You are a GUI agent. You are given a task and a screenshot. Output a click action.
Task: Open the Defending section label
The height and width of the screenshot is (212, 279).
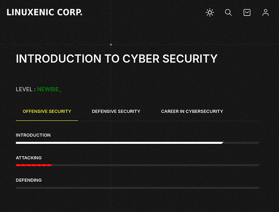(x=29, y=180)
